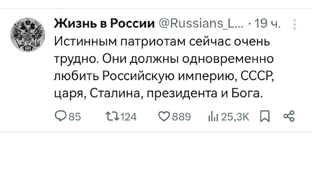This screenshot has width=312, height=172.
Task: Click the 124 reposts count
Action: point(129,117)
